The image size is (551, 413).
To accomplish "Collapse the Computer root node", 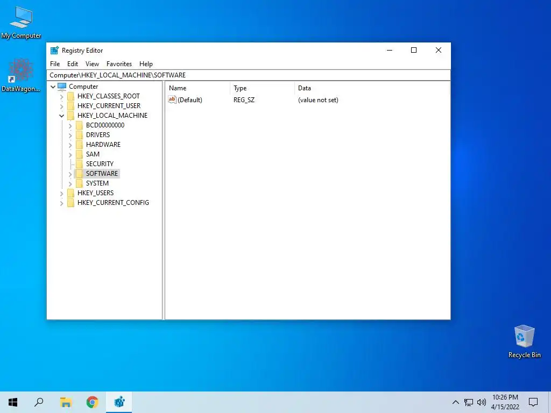I will pos(53,87).
